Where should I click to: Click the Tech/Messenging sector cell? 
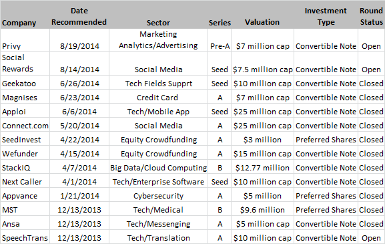coord(158,224)
